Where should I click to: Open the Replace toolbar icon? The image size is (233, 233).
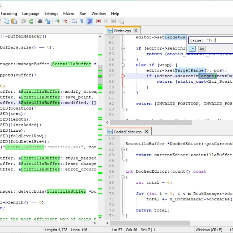point(48,21)
